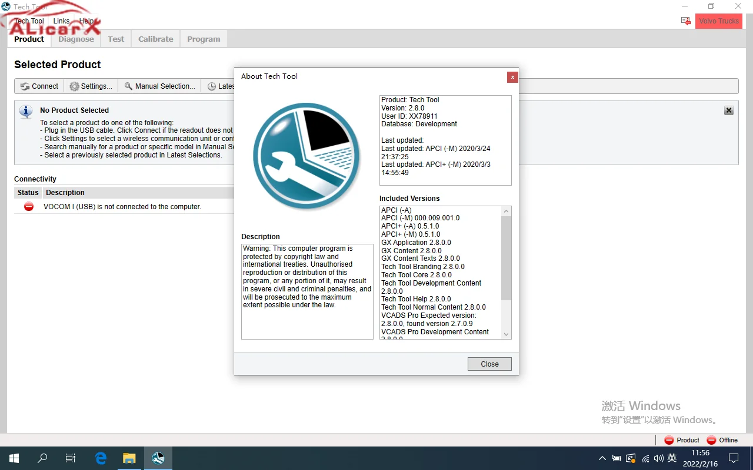Launch Edge browser from taskbar
The height and width of the screenshot is (470, 753).
pos(101,458)
